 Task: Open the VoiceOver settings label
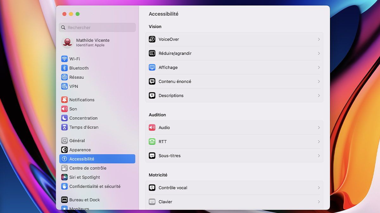tap(169, 39)
